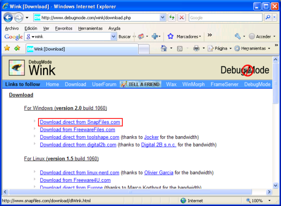
Task: Click the browser Back arrow button
Action: pyautogui.click(x=9, y=18)
